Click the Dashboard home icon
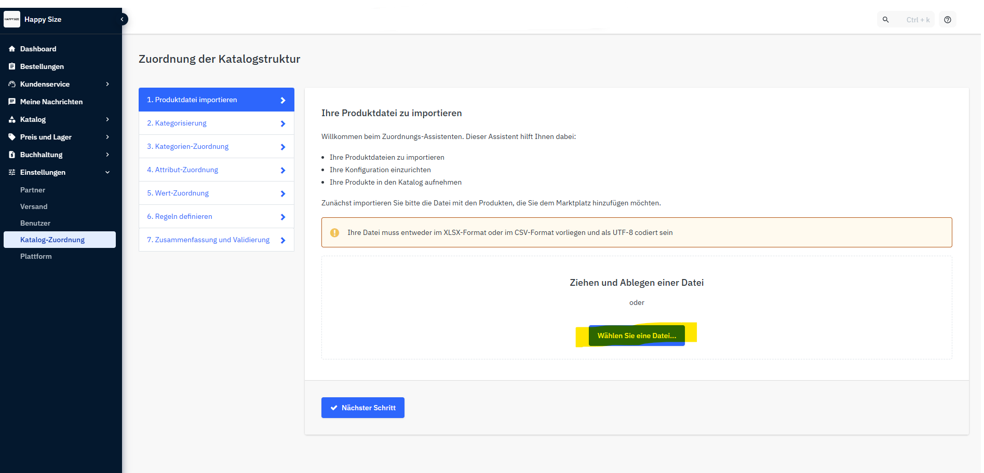The height and width of the screenshot is (473, 984). click(12, 49)
